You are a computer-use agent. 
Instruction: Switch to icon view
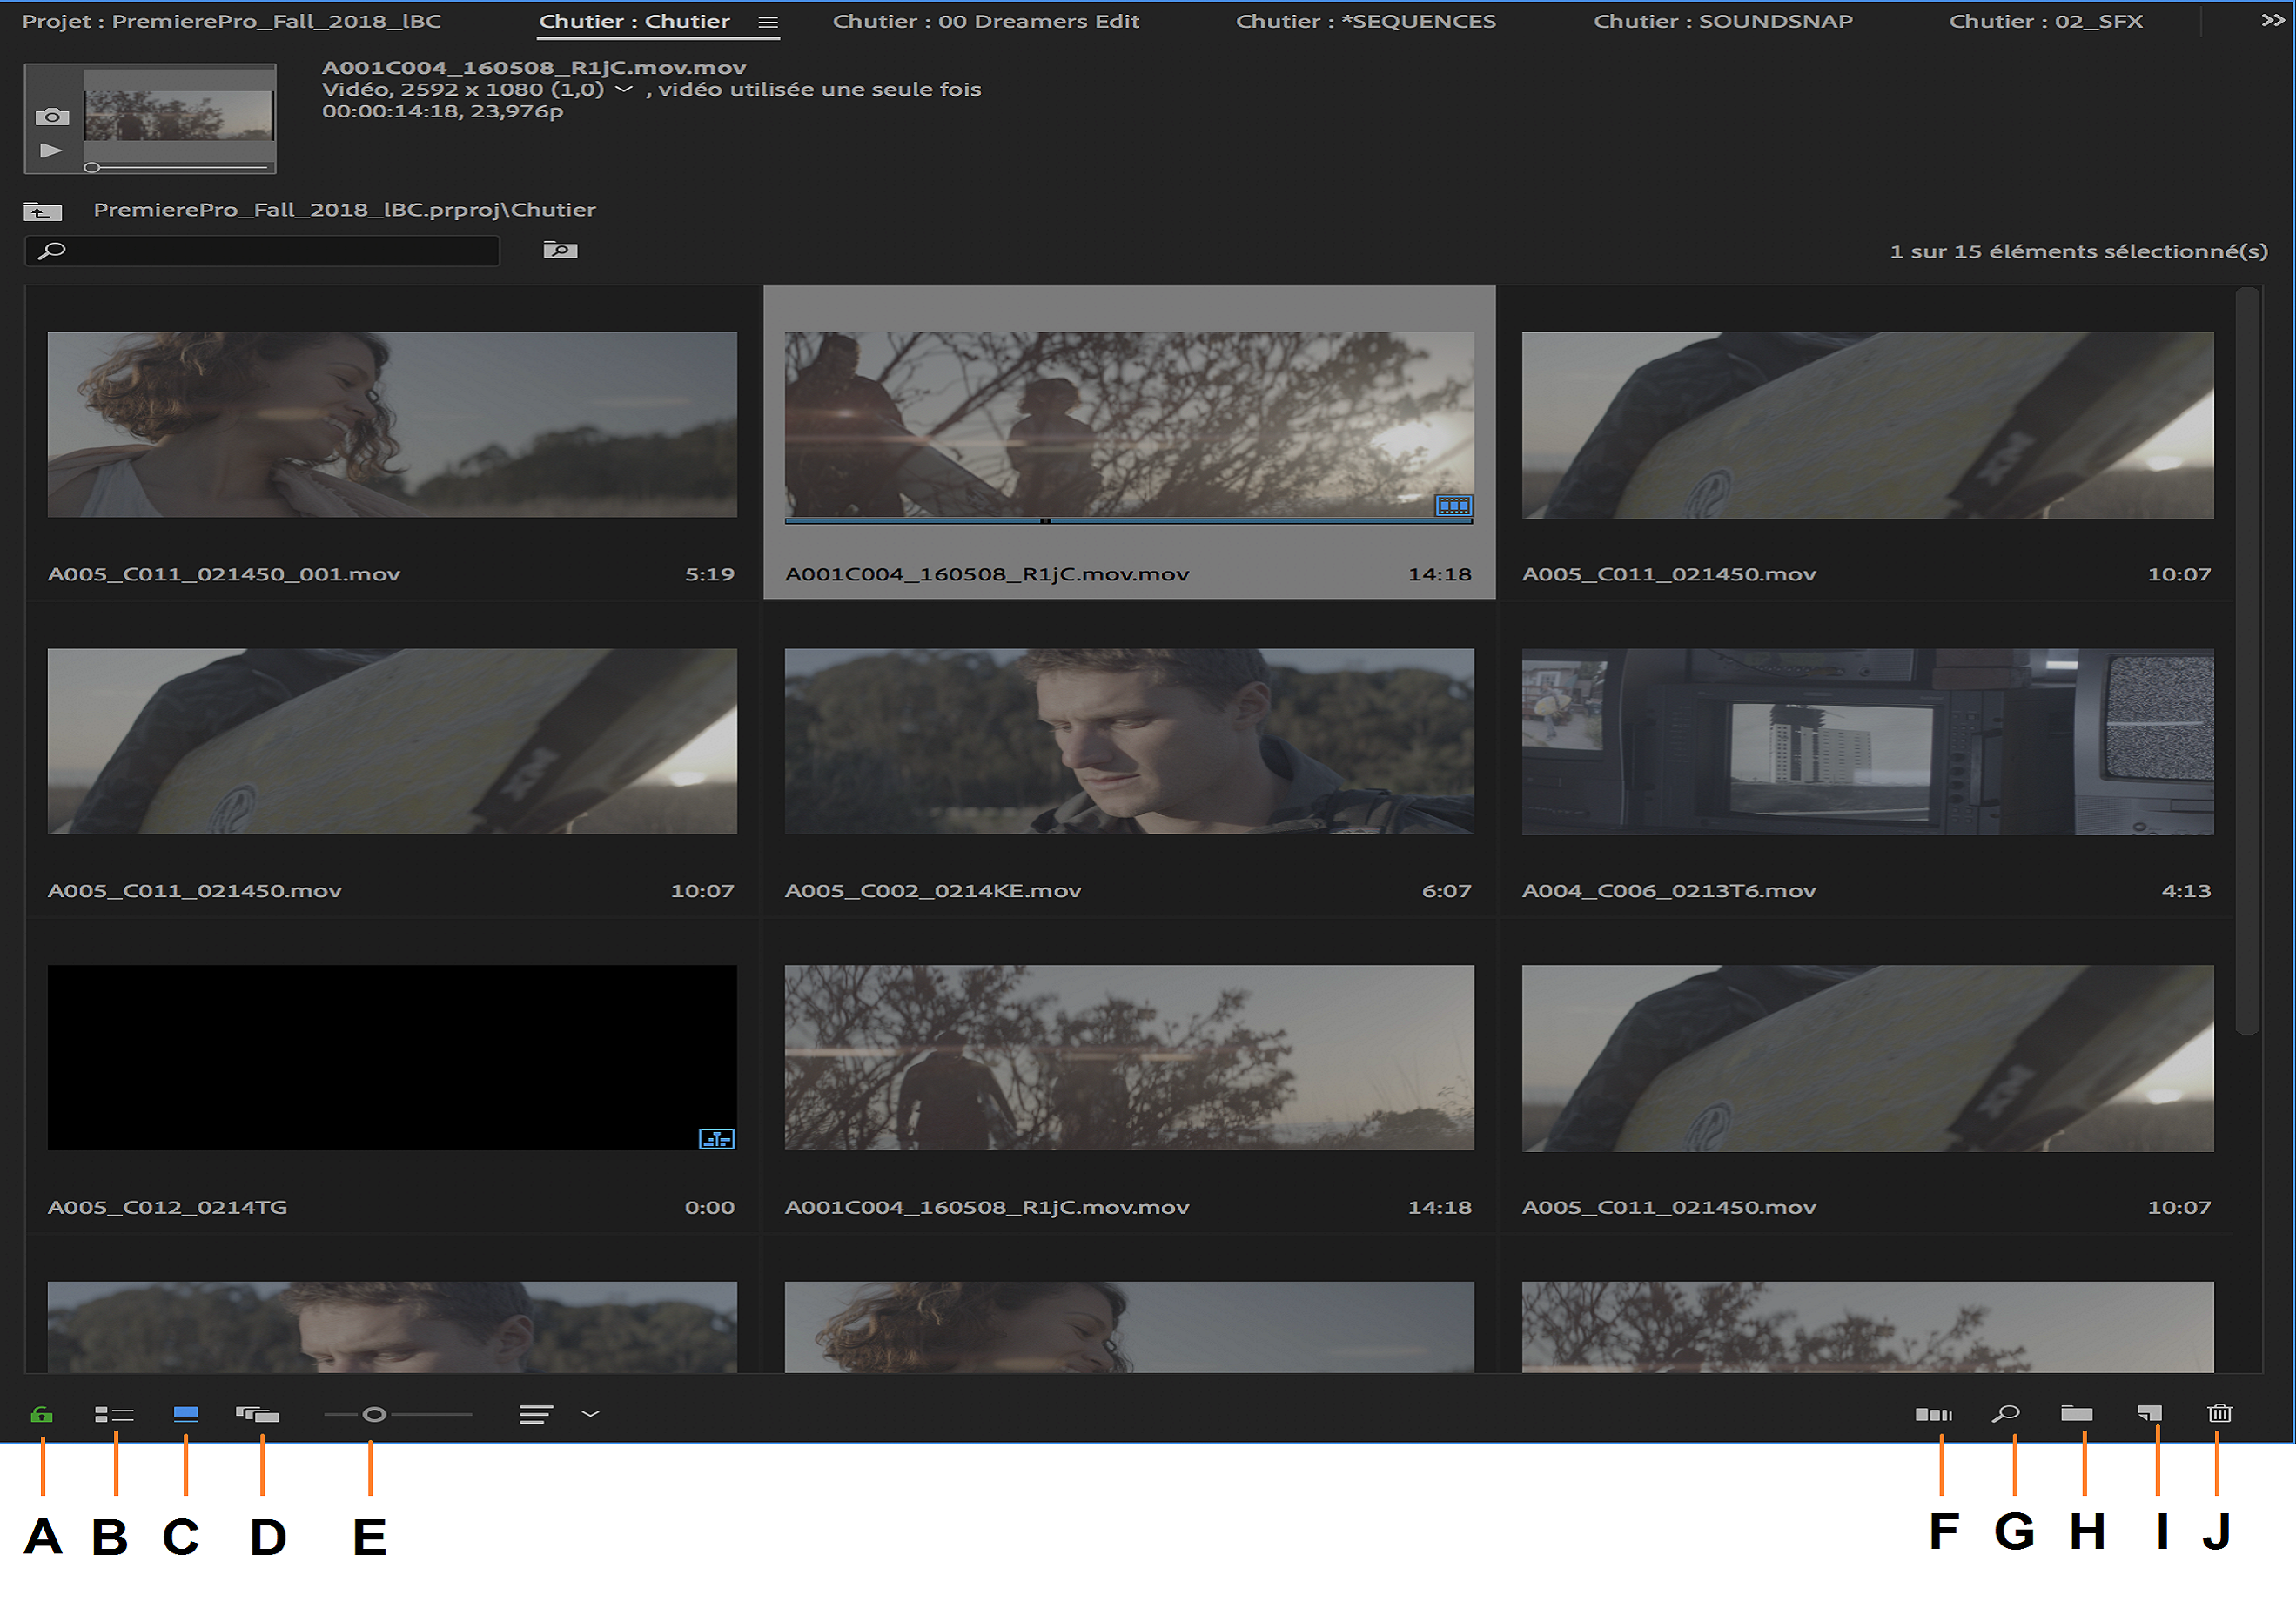186,1413
